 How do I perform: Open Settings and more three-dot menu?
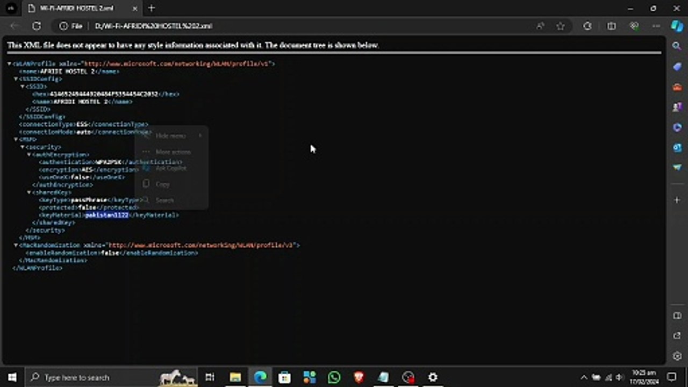tap(656, 26)
